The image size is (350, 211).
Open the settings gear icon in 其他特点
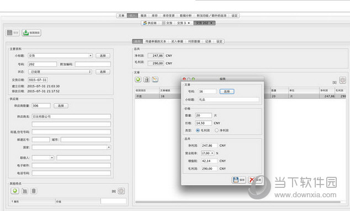(121, 191)
